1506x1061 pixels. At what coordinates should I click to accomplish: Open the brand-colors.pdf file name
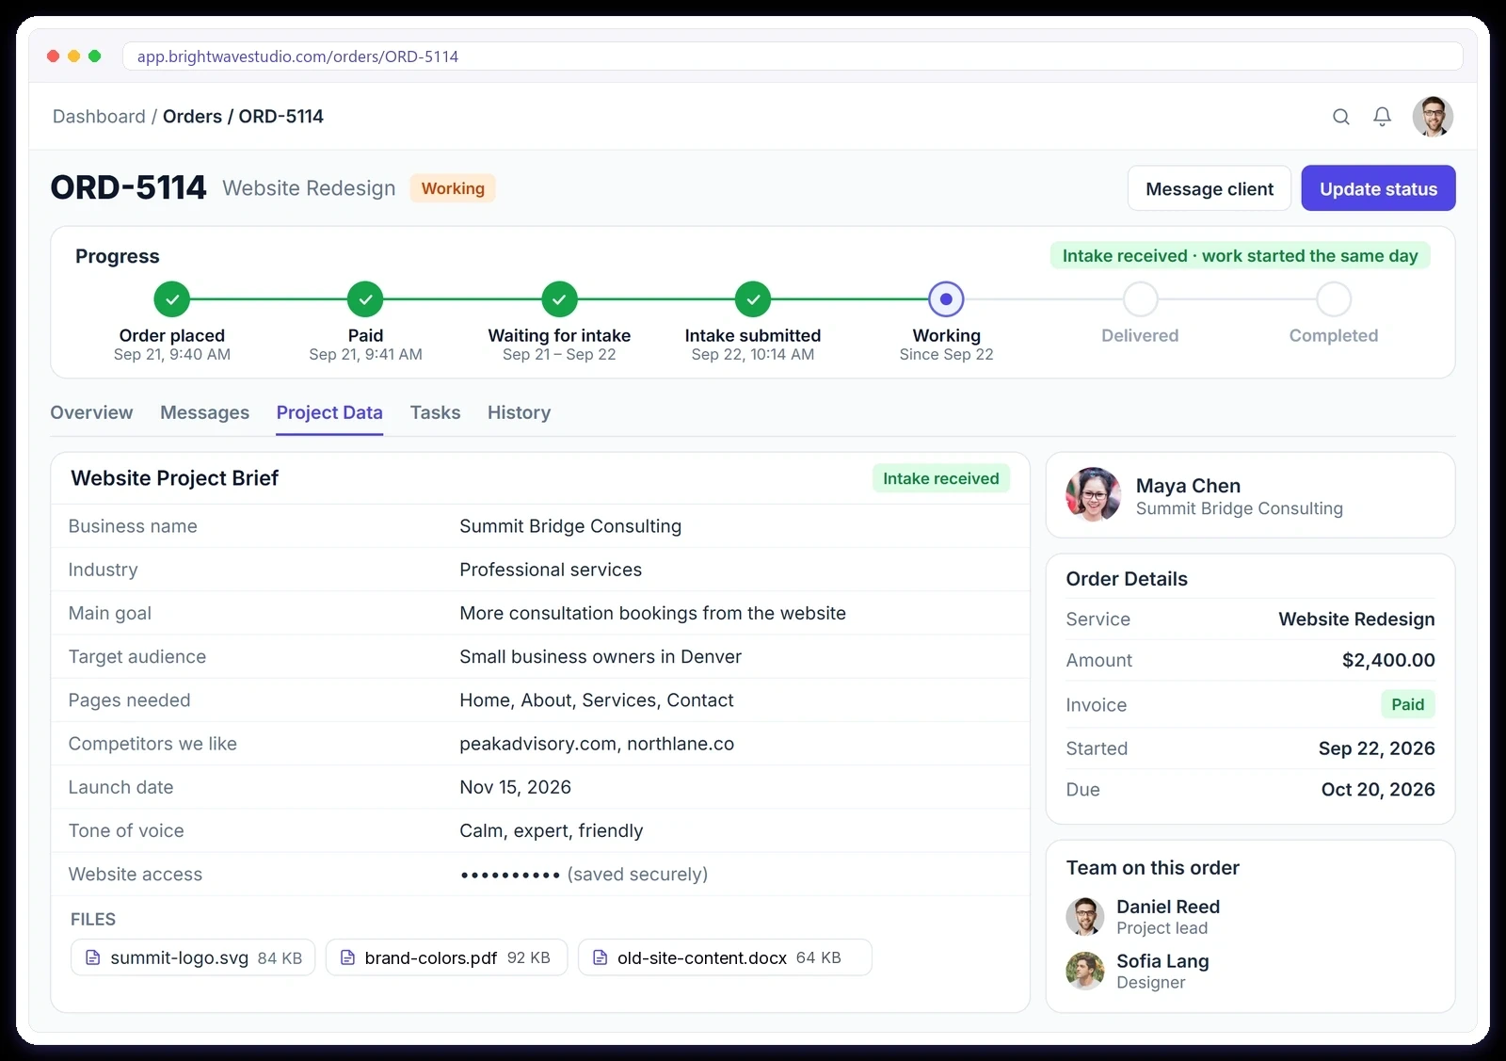pyautogui.click(x=431, y=957)
